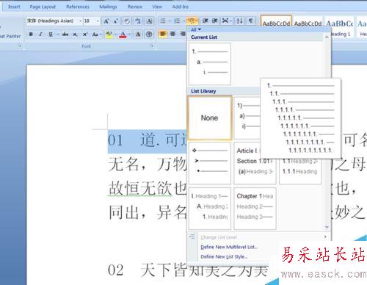Click the Change Case Aa icon
Viewport: 367px width, 285px height.
tap(96, 35)
